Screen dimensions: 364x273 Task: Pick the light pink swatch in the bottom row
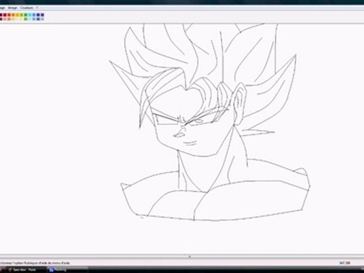click(x=5, y=19)
